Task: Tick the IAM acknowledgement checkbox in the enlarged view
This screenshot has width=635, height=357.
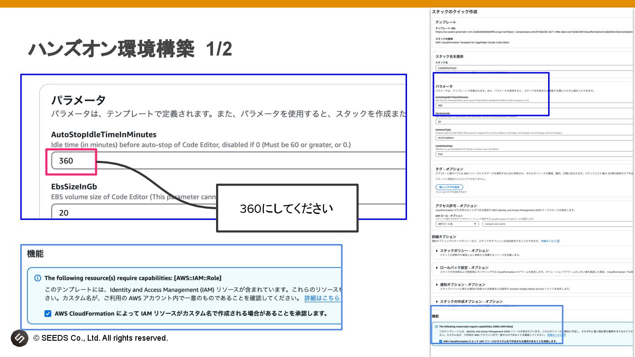Action: pyautogui.click(x=48, y=314)
